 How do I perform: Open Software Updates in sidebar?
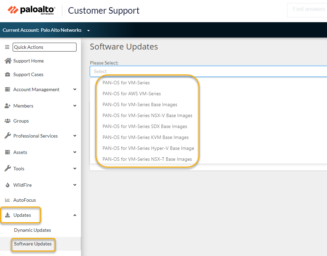click(x=33, y=244)
